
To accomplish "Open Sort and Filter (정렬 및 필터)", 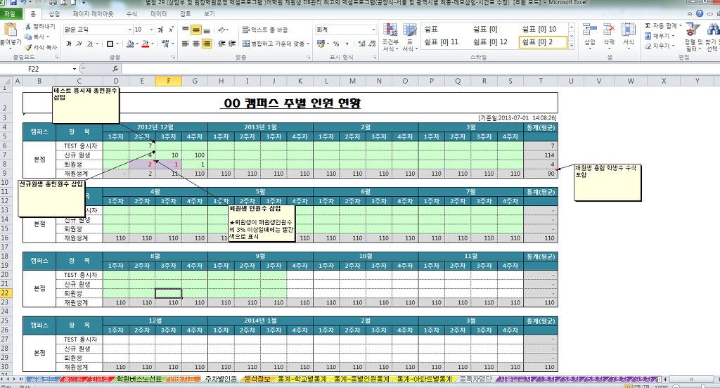I will 693,37.
